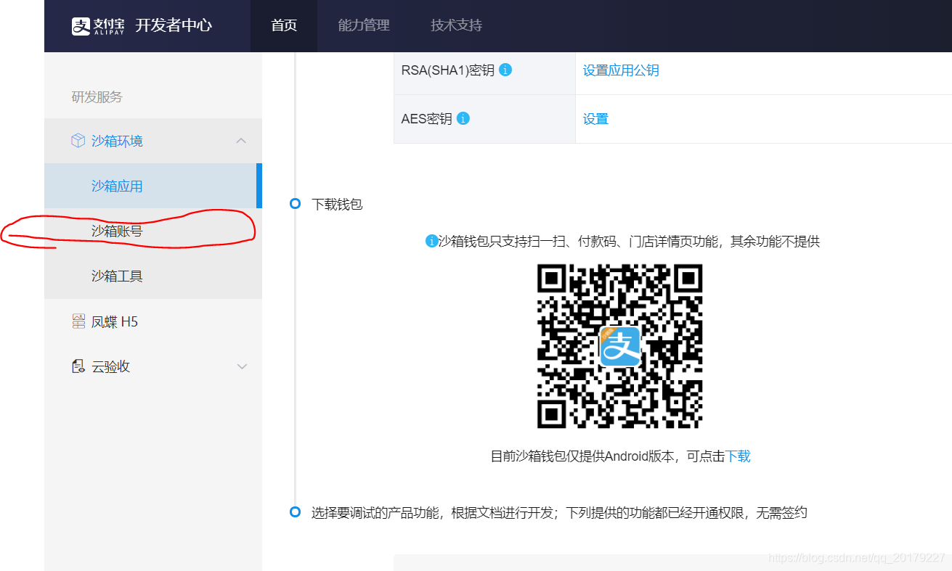This screenshot has width=952, height=571.
Task: Click the AES密钥 label
Action: tap(427, 119)
